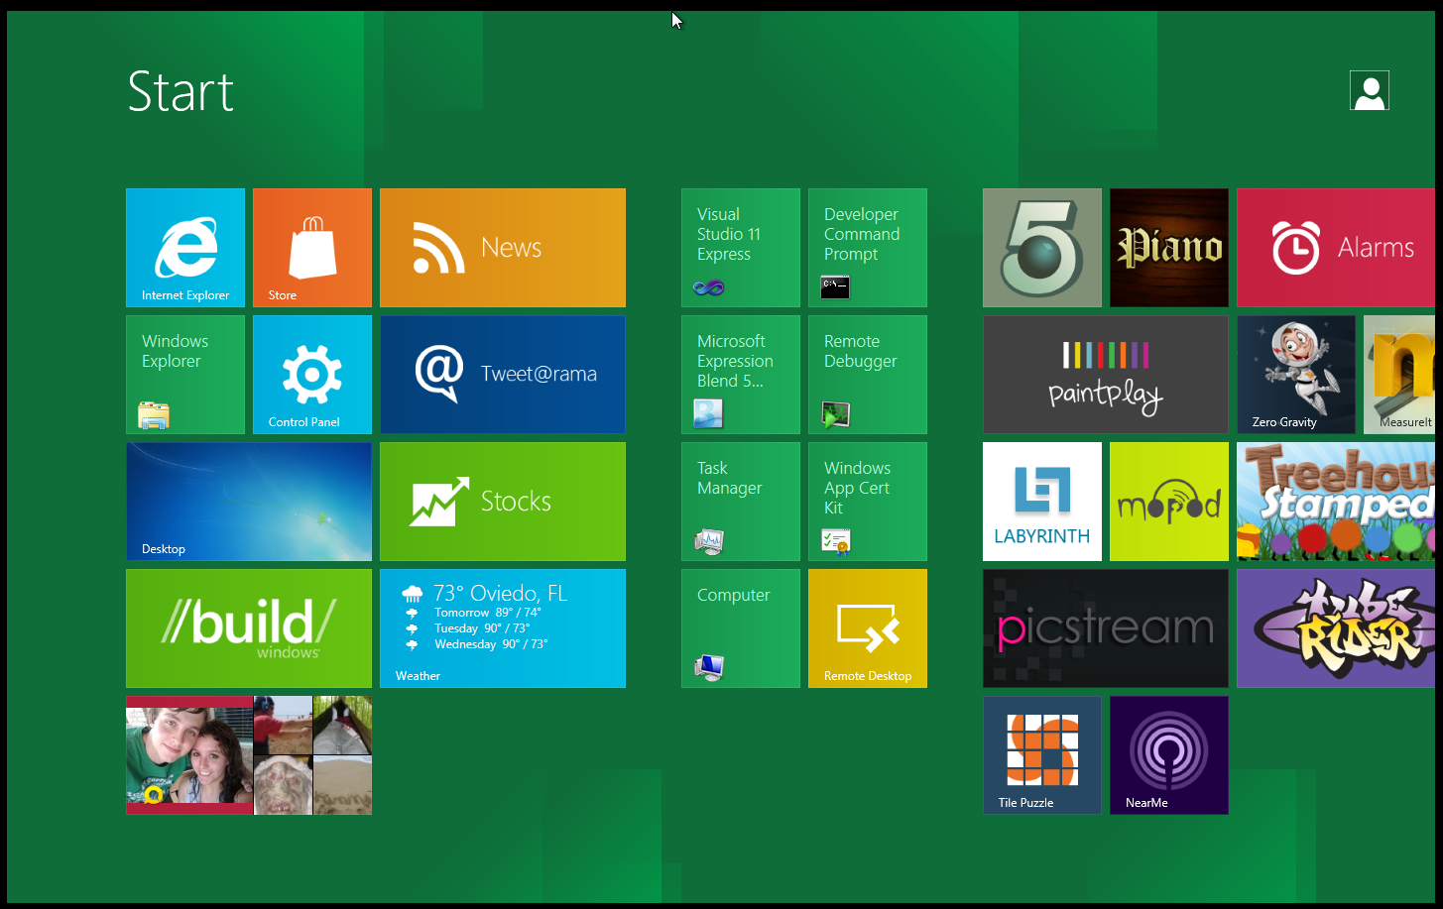Open the Remote Debugger tile
The height and width of the screenshot is (909, 1443).
coord(868,375)
